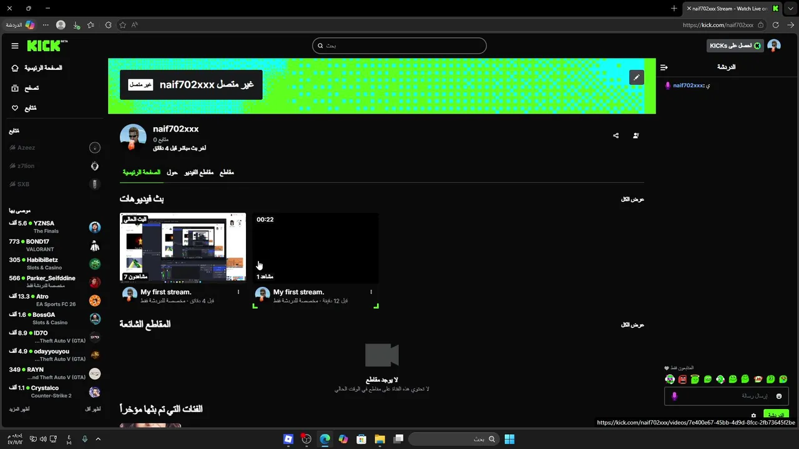Switch to the حول tab
Viewport: 799px width, 449px height.
(x=172, y=172)
